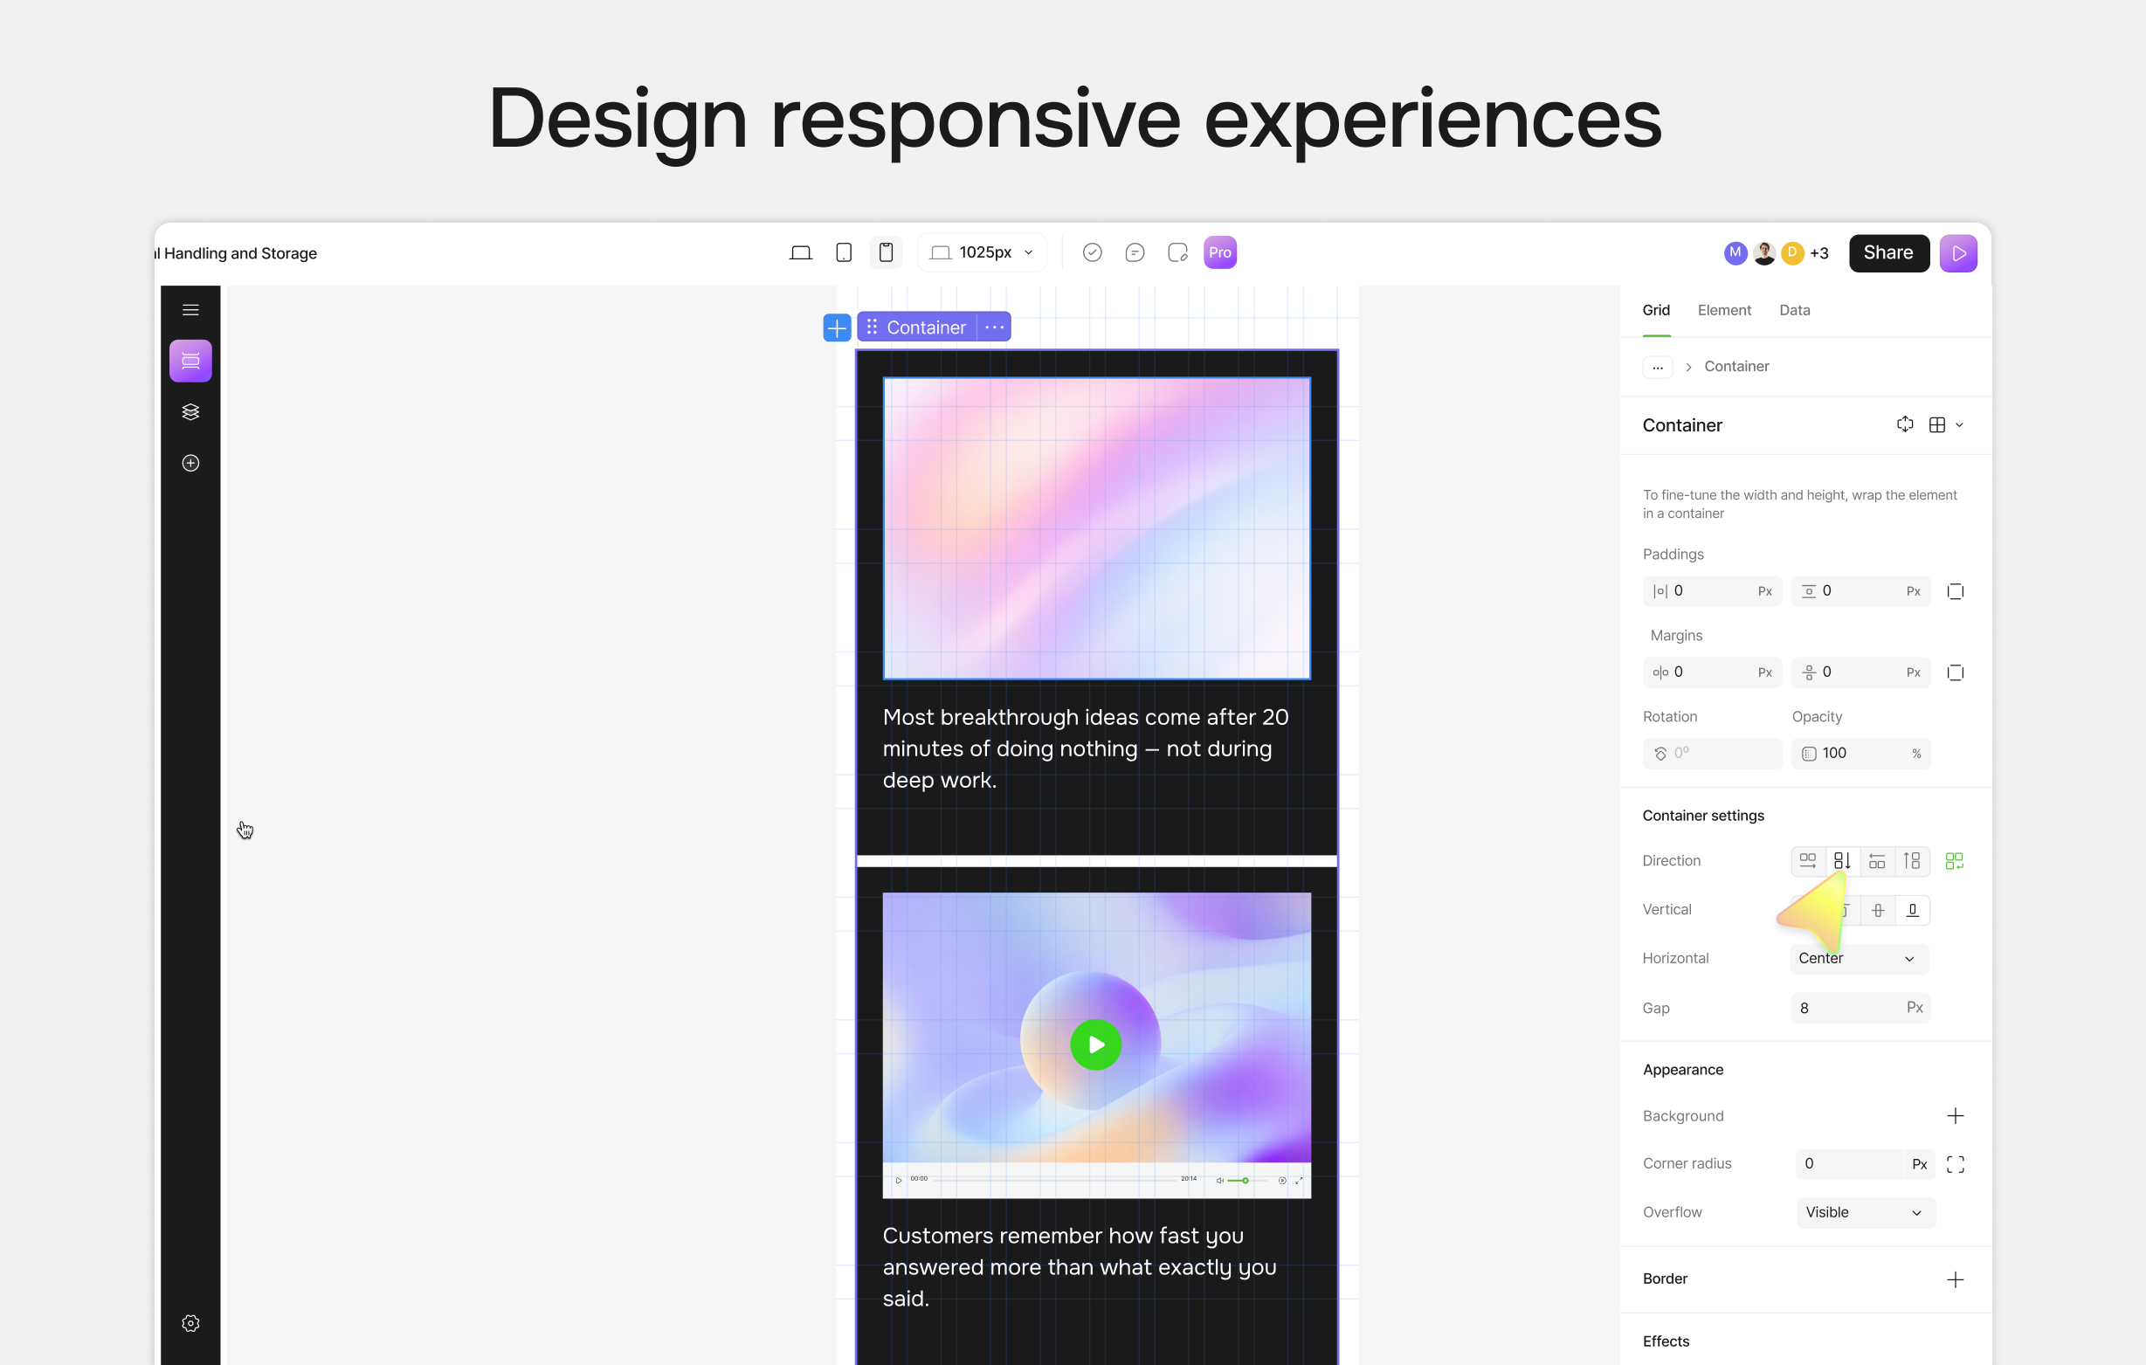Click the Share button
This screenshot has width=2146, height=1365.
[x=1887, y=253]
